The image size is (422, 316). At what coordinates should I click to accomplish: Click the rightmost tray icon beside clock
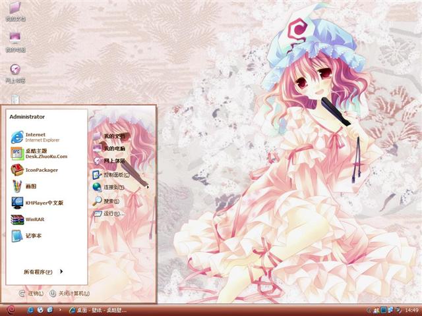[398, 310]
